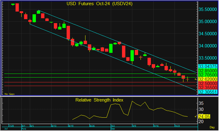219x131 pixels.
Task: Click the Relative Strength Index title
Action: [x=99, y=100]
